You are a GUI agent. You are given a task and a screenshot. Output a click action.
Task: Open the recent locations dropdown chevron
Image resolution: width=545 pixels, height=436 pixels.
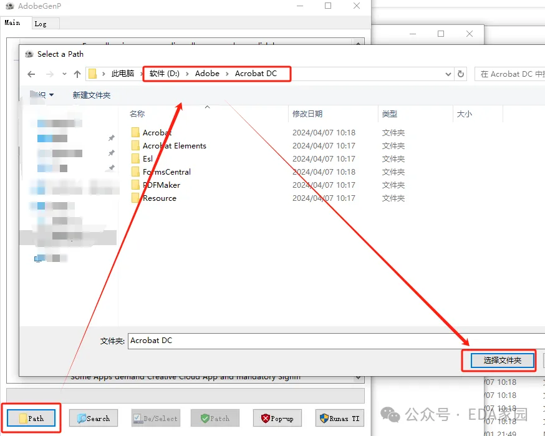point(64,74)
